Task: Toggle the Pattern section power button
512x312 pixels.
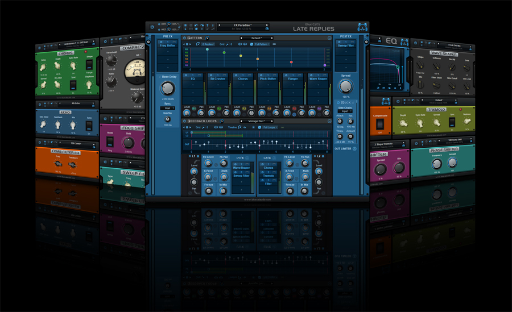Action: point(184,38)
